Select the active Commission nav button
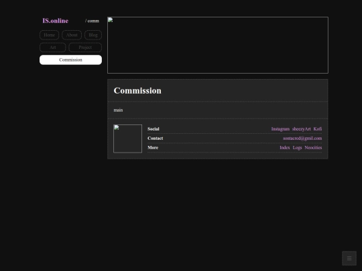Viewport: 362px width, 271px height. pos(70,60)
